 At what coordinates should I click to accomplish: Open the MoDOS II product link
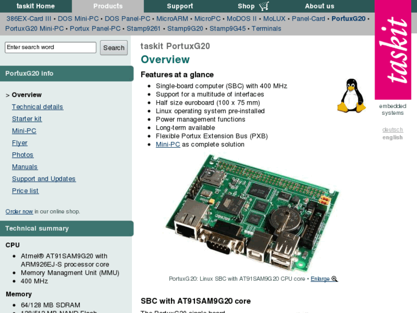[241, 18]
